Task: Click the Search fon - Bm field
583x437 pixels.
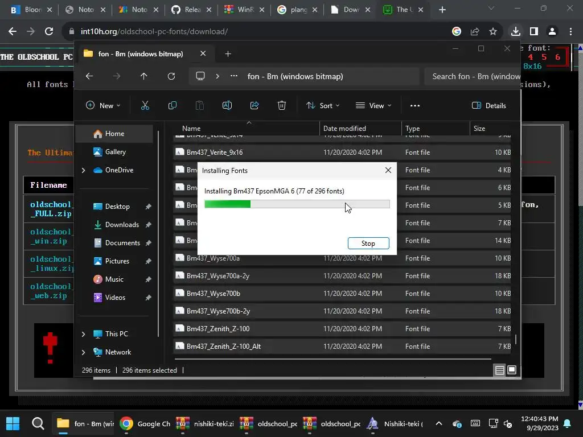Action: [473, 76]
